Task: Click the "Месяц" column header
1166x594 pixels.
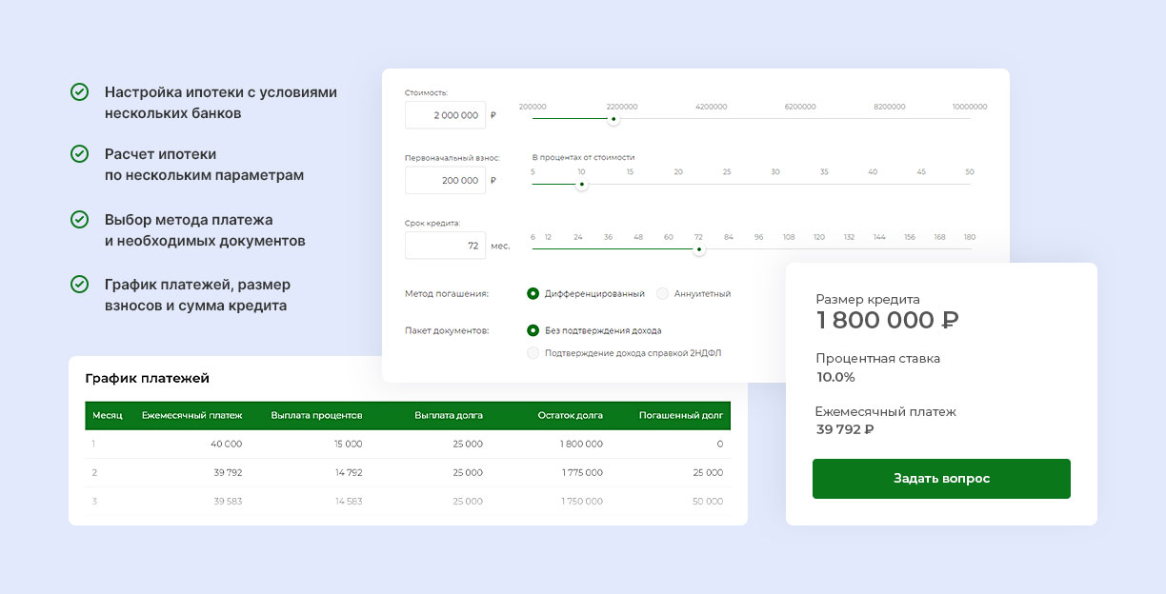Action: click(x=101, y=415)
